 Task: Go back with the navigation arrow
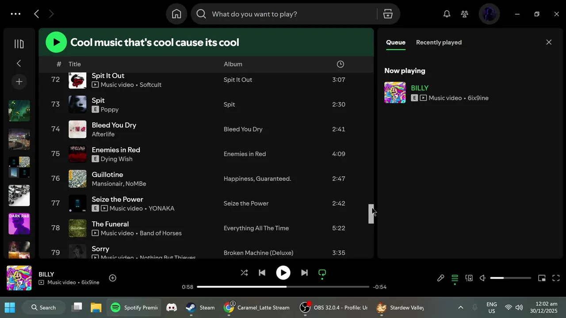point(37,14)
